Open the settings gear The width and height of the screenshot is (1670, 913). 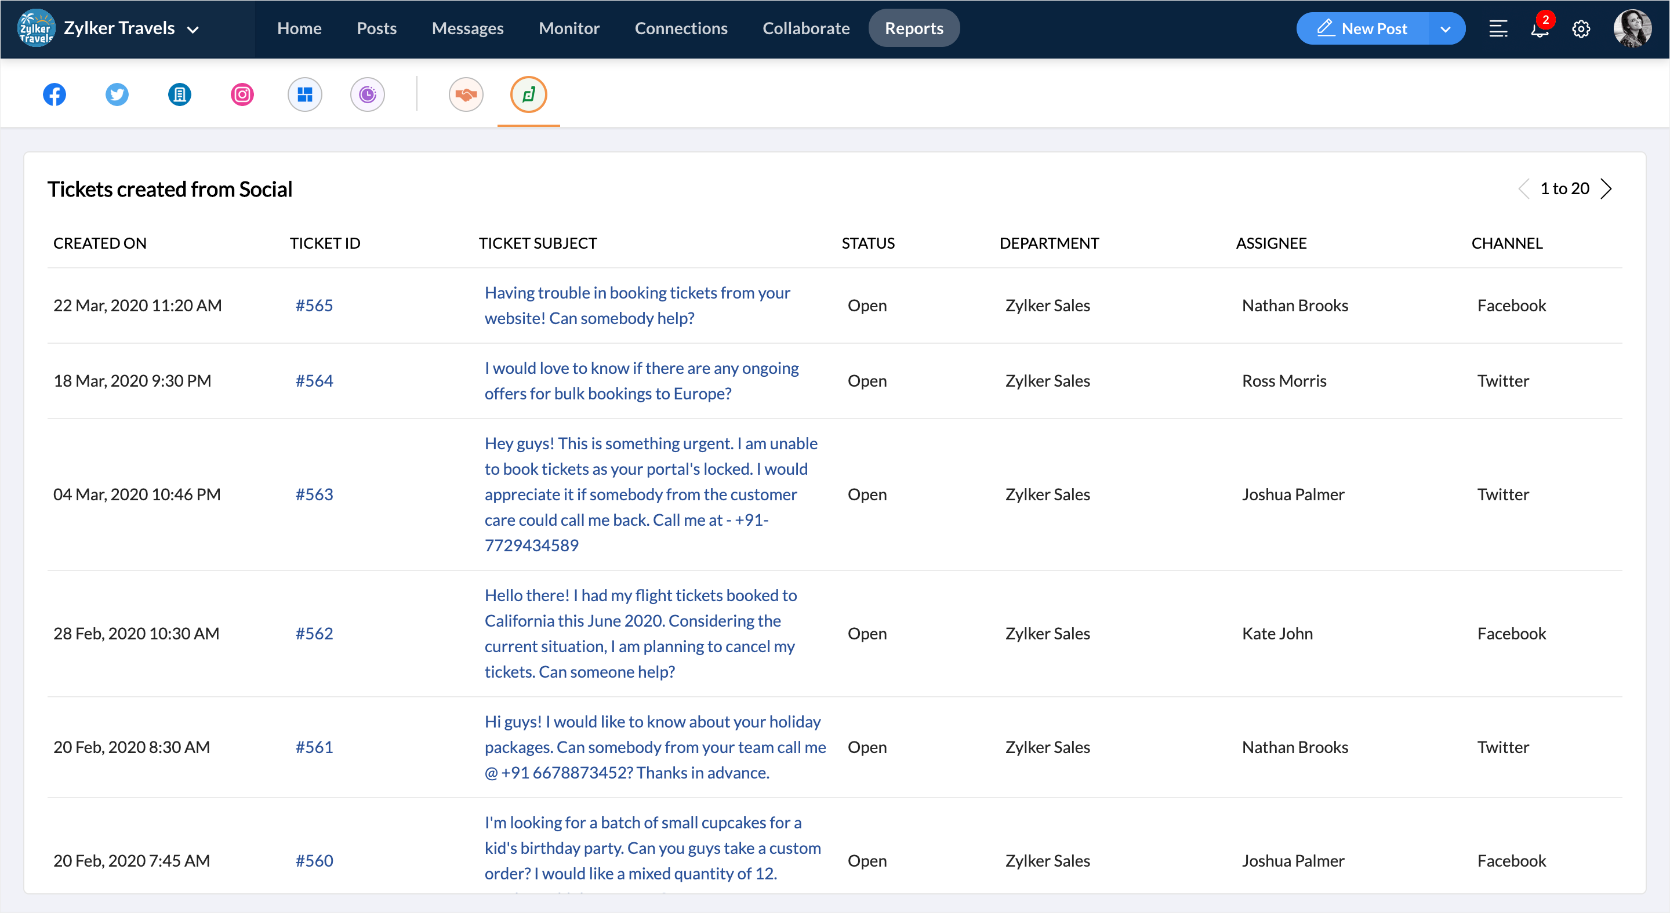pos(1581,29)
